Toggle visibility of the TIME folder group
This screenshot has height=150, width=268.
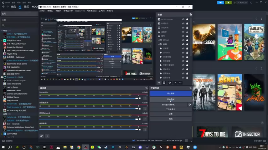183,40
